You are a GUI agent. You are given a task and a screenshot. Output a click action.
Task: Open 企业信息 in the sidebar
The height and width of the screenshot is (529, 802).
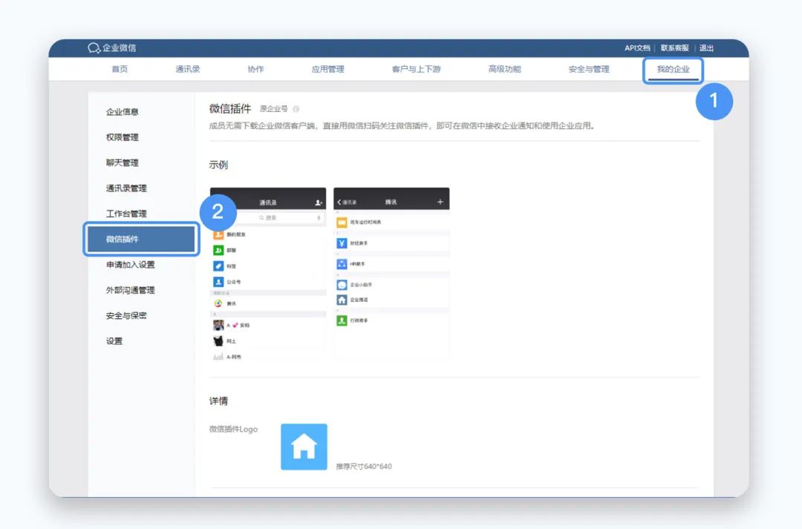tap(123, 112)
